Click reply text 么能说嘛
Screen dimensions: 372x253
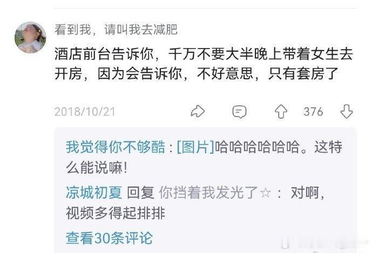(97, 168)
